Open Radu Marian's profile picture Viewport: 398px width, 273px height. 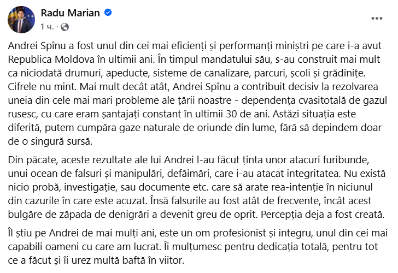point(21,20)
